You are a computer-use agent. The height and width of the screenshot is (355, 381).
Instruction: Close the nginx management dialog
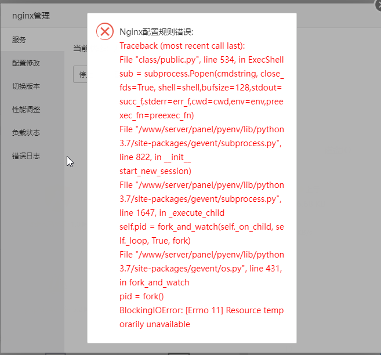click(378, 5)
